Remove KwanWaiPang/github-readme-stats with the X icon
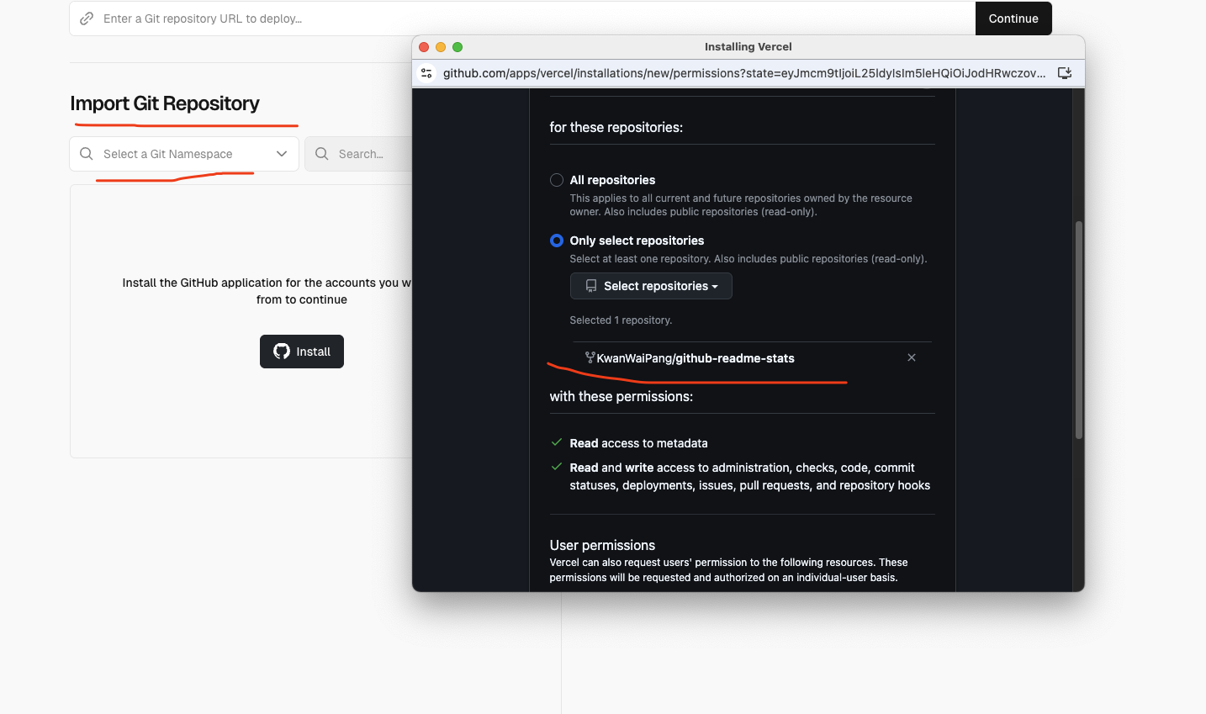The image size is (1206, 714). click(911, 358)
